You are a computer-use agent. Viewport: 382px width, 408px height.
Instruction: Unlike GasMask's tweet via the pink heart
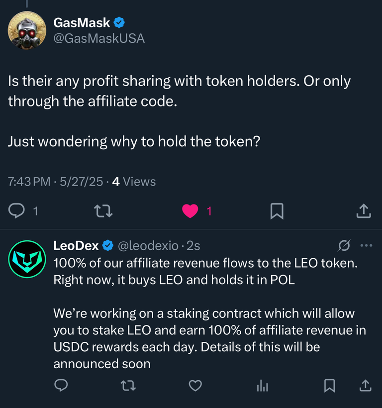pos(190,211)
